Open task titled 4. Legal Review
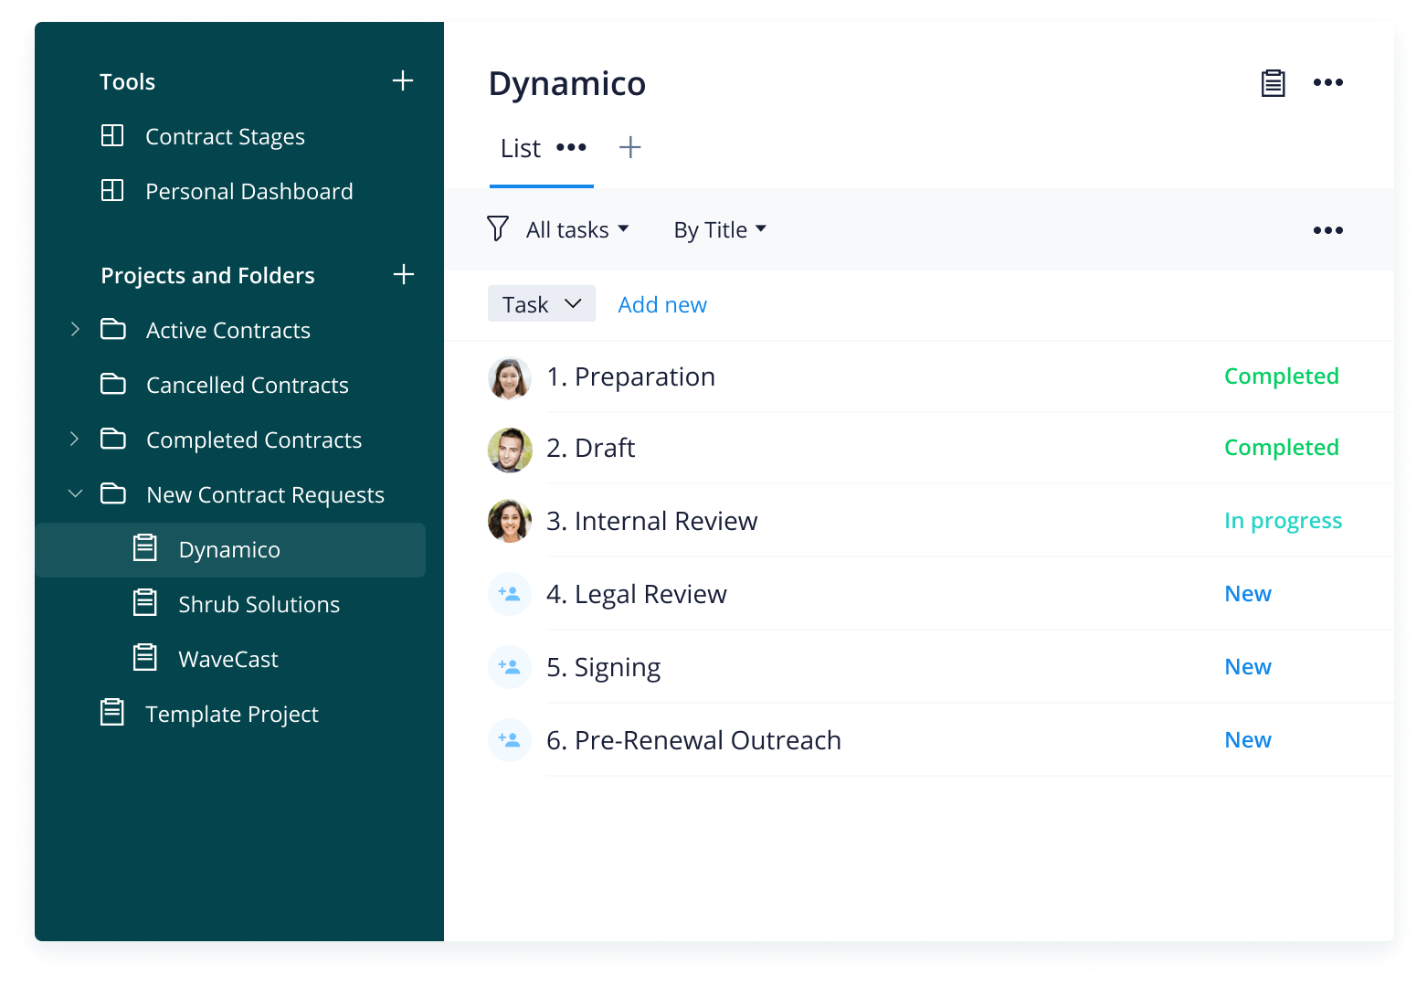This screenshot has width=1427, height=986. click(637, 594)
